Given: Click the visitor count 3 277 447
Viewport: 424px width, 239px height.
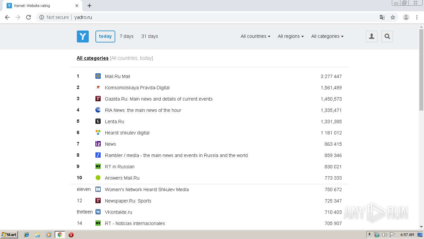Looking at the screenshot, I should click(x=331, y=76).
